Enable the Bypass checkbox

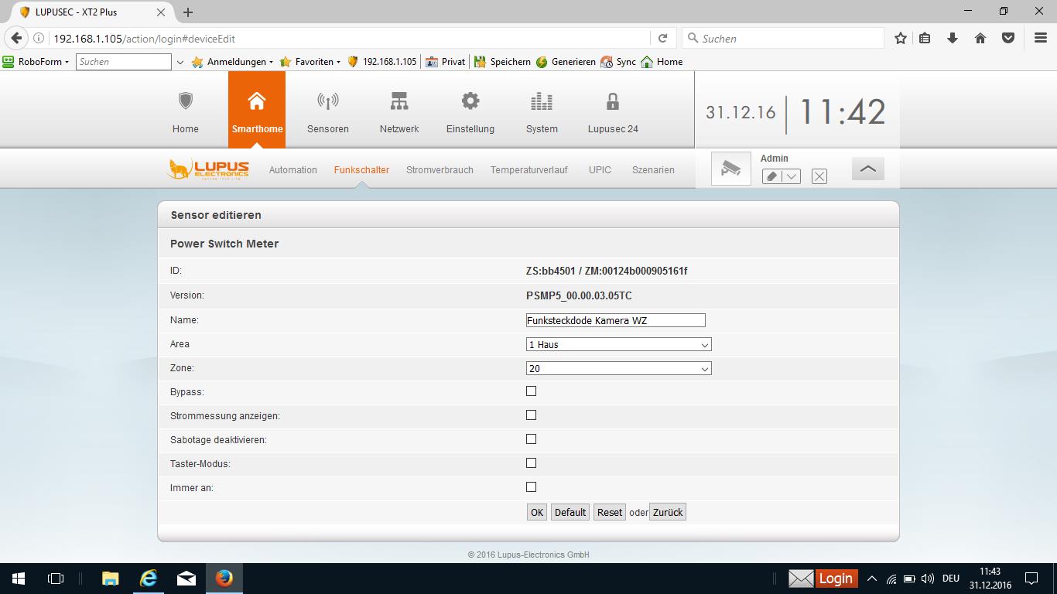(531, 391)
